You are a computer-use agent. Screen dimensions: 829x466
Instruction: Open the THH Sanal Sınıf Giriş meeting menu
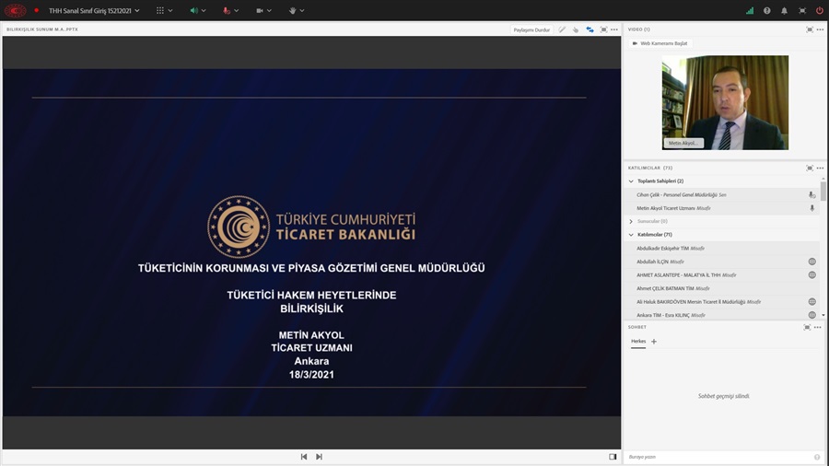click(x=94, y=10)
